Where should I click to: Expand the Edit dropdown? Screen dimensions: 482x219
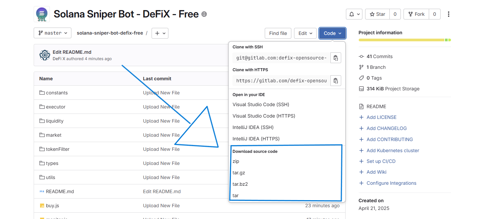coord(305,33)
